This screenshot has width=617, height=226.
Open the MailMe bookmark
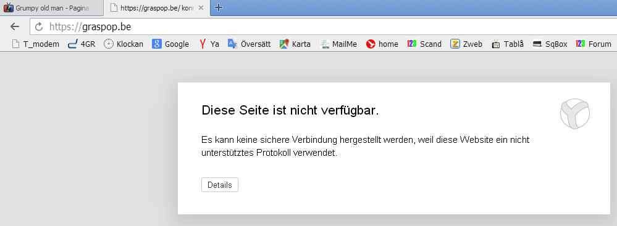(x=338, y=44)
